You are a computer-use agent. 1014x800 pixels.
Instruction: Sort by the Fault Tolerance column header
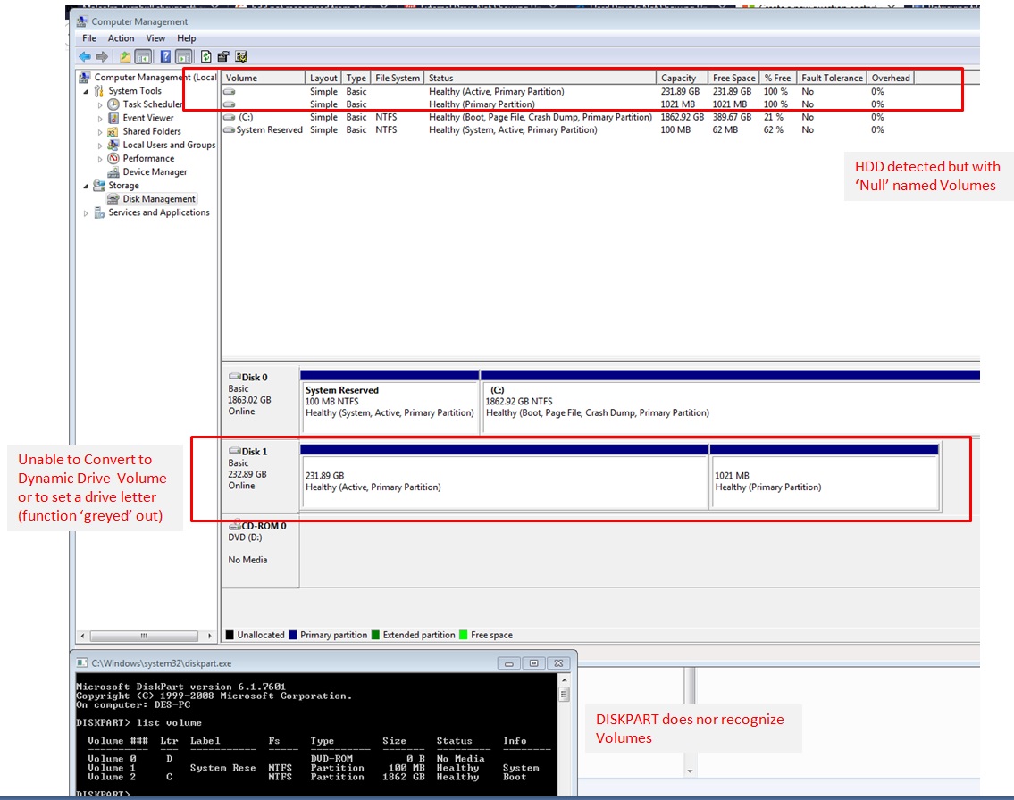click(x=832, y=78)
